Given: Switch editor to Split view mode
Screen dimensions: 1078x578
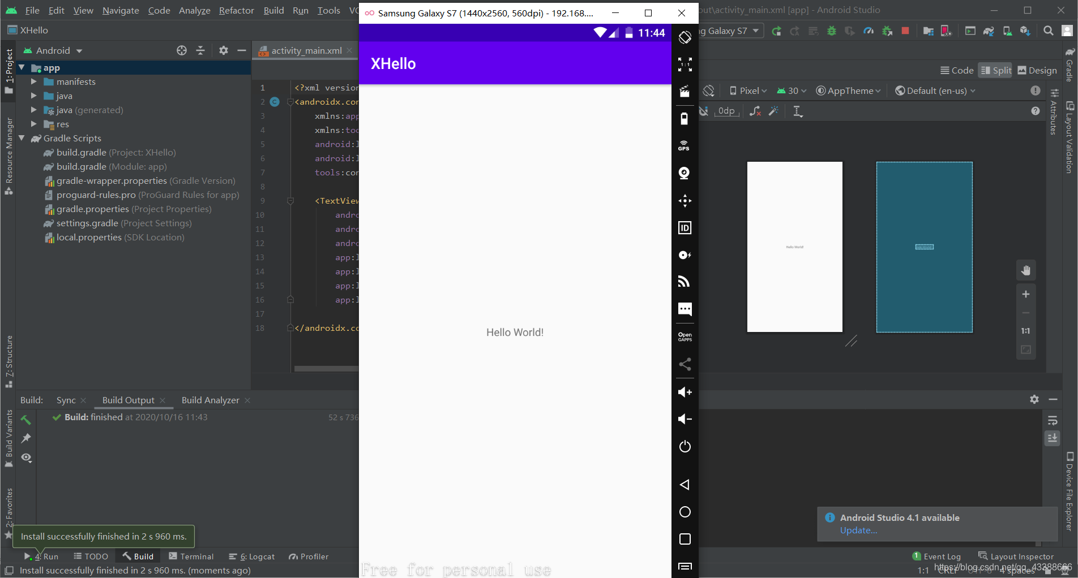Looking at the screenshot, I should (x=996, y=70).
